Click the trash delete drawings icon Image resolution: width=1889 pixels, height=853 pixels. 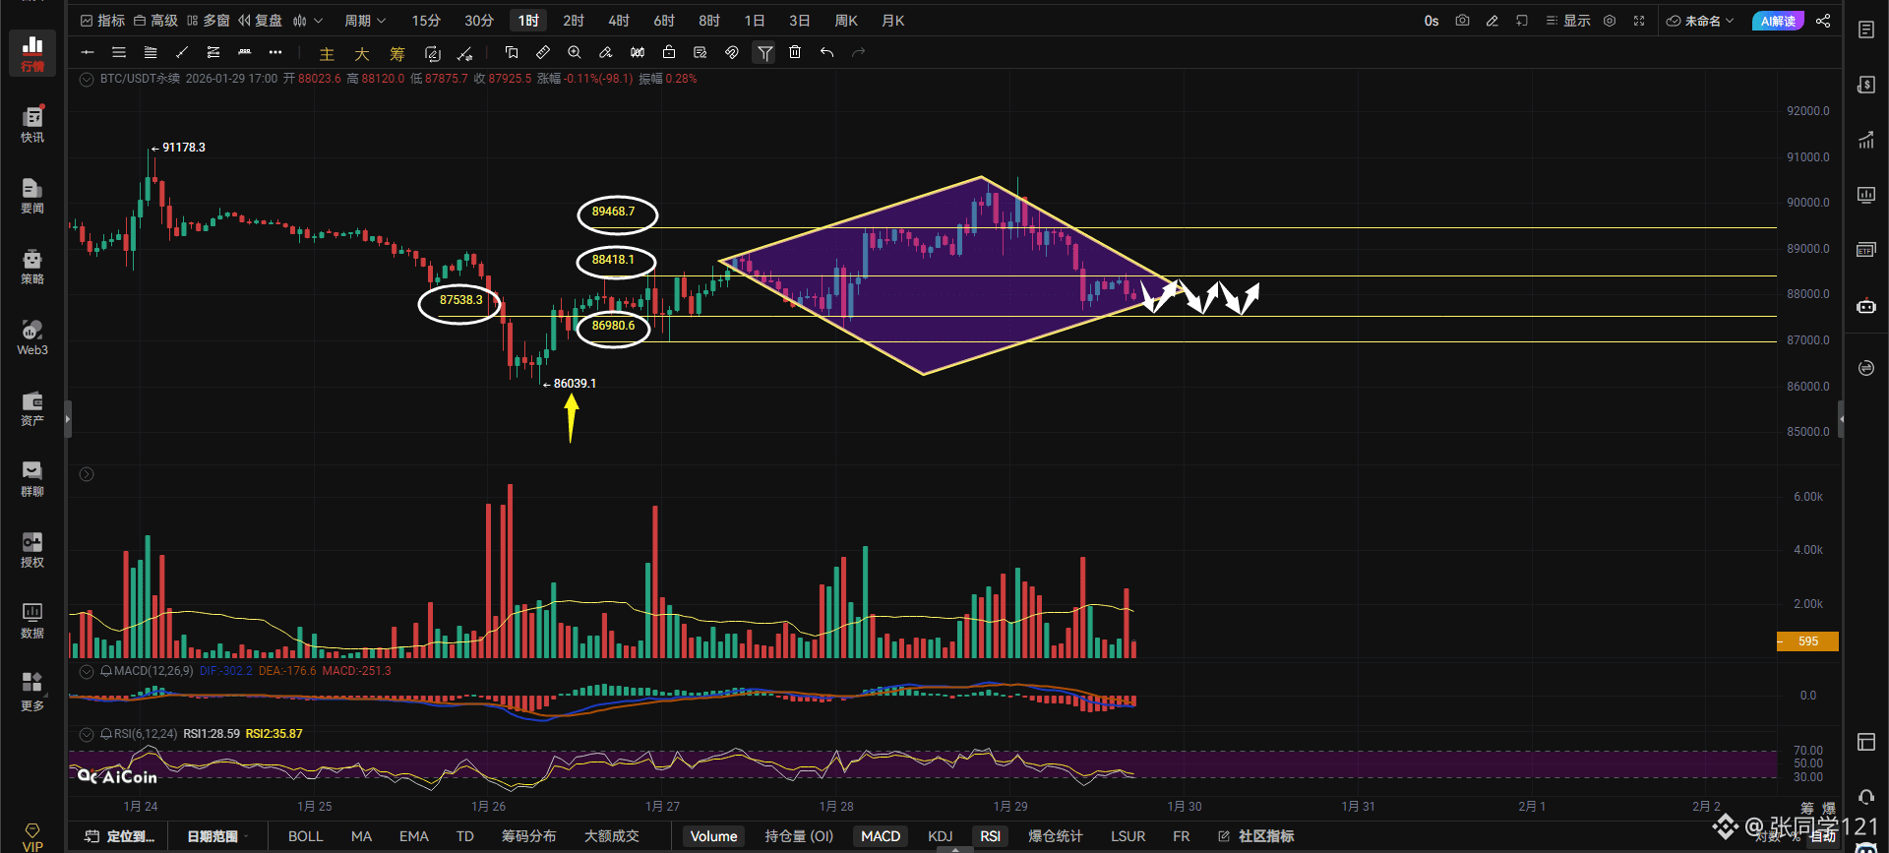click(x=795, y=52)
